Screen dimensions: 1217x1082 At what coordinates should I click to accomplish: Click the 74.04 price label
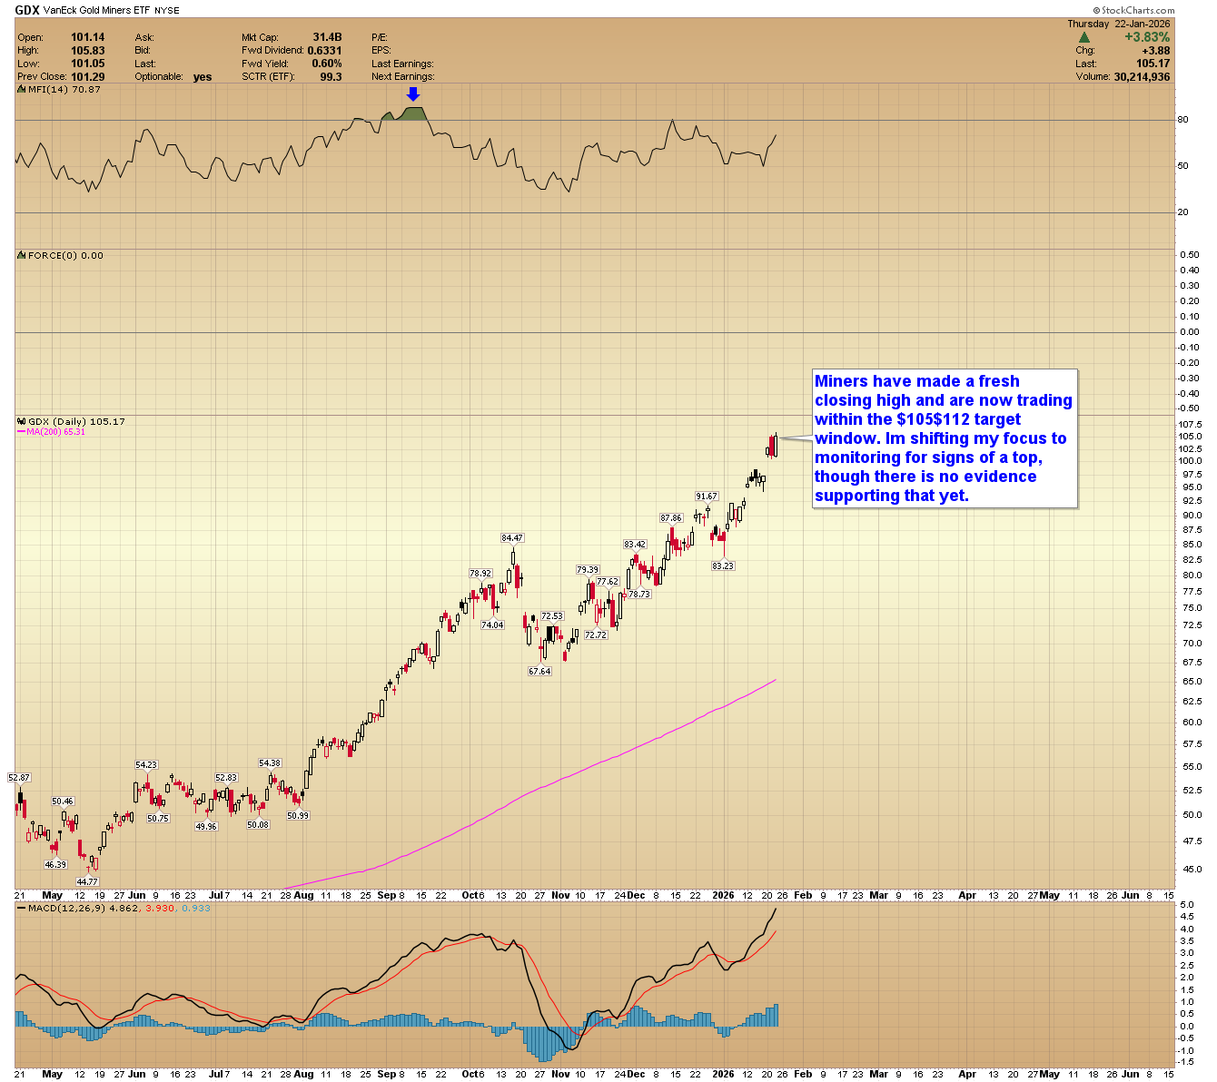point(492,625)
